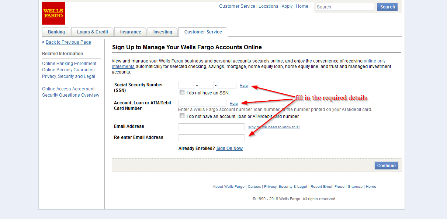Go Back to Previous Page
This screenshot has width=447, height=219.
coord(68,42)
